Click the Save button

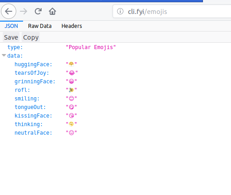(11, 37)
